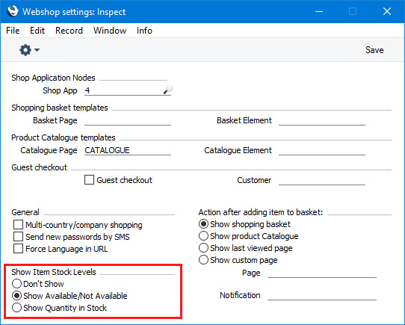Image resolution: width=405 pixels, height=325 pixels.
Task: Choose Show last viewed page option
Action: 203,248
